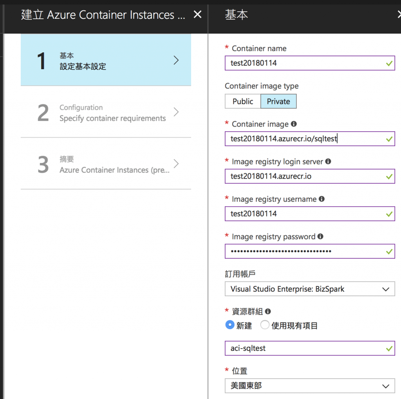Screen dimensions: 401x399
Task: Edit resource group name aci-sqltest
Action: [310, 348]
